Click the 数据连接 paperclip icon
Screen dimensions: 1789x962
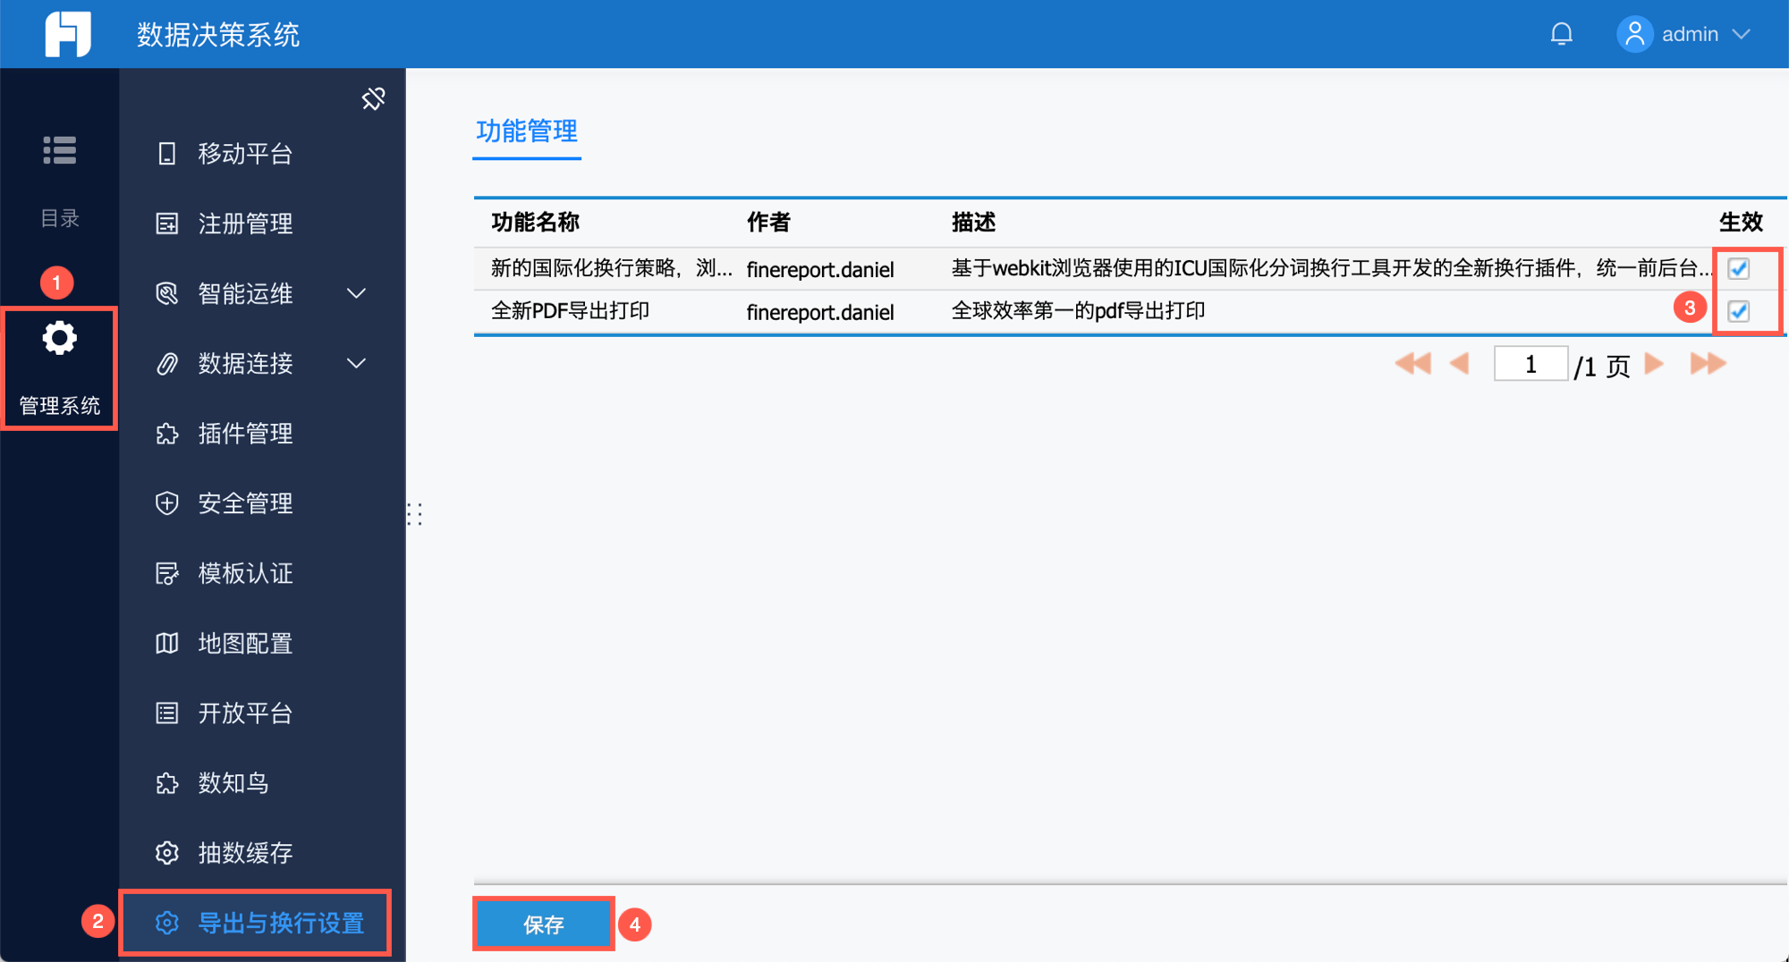click(167, 364)
